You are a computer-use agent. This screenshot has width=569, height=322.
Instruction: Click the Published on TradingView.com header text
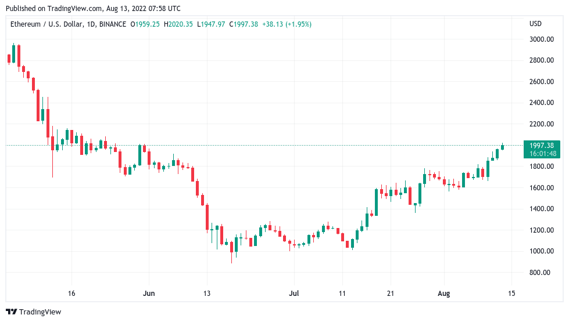click(93, 9)
